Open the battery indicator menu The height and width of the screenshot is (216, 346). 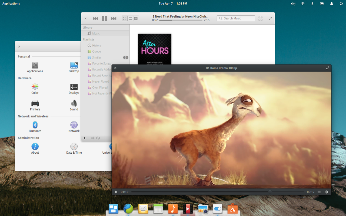click(x=322, y=4)
